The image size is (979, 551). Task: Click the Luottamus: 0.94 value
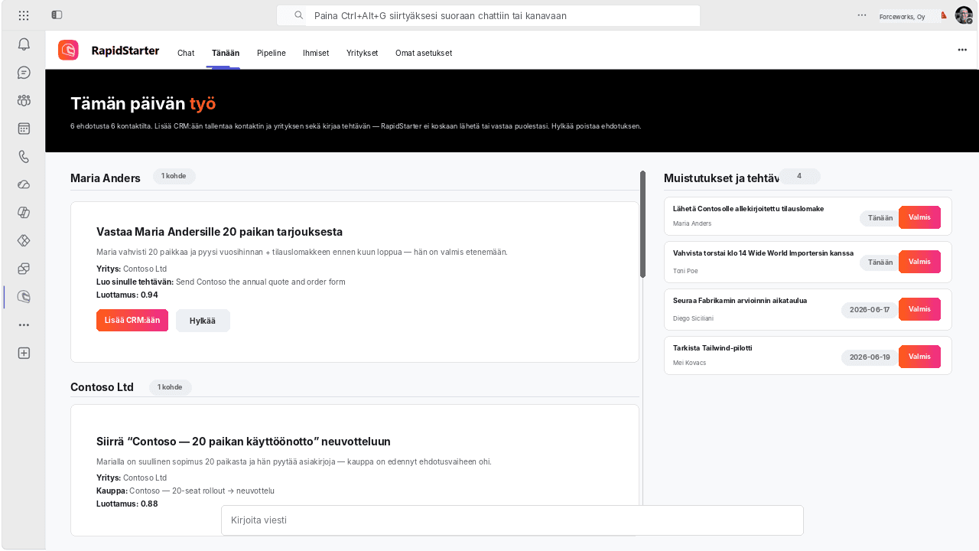[x=127, y=295]
